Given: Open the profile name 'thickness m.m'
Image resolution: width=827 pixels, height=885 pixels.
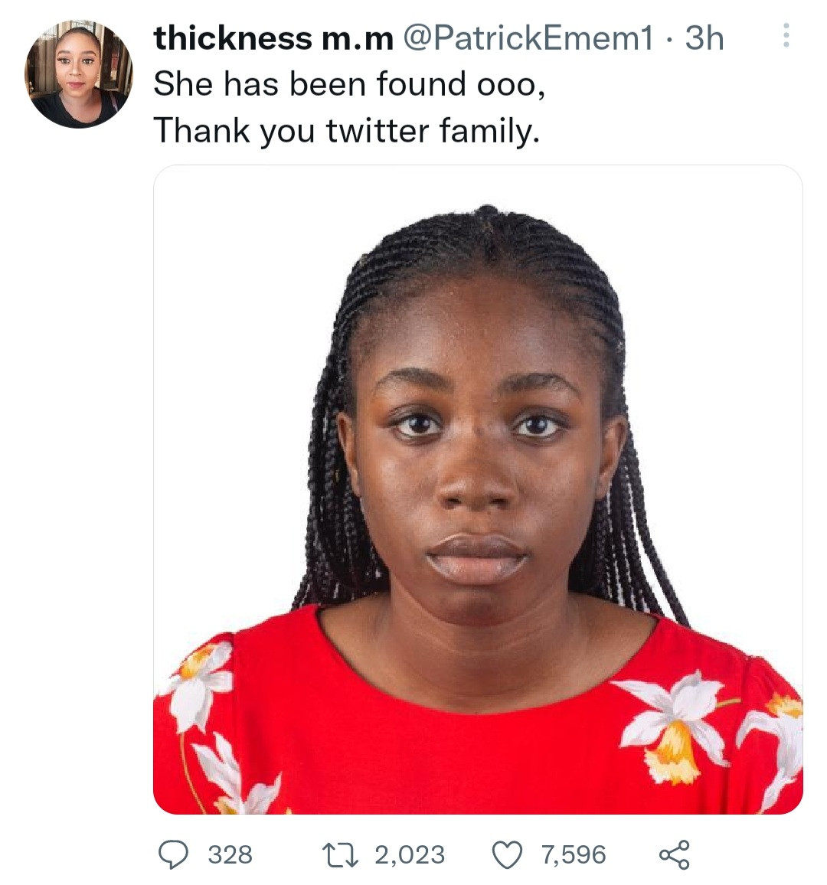Looking at the screenshot, I should coord(273,38).
